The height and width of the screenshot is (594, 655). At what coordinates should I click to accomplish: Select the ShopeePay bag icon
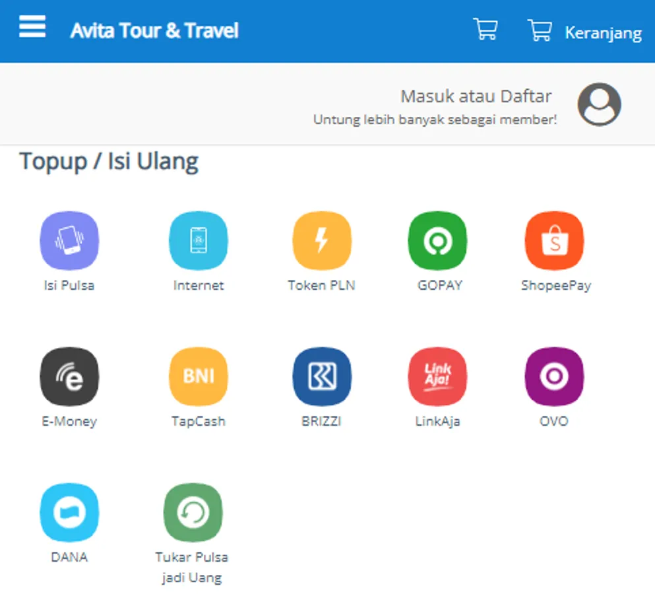tap(554, 240)
